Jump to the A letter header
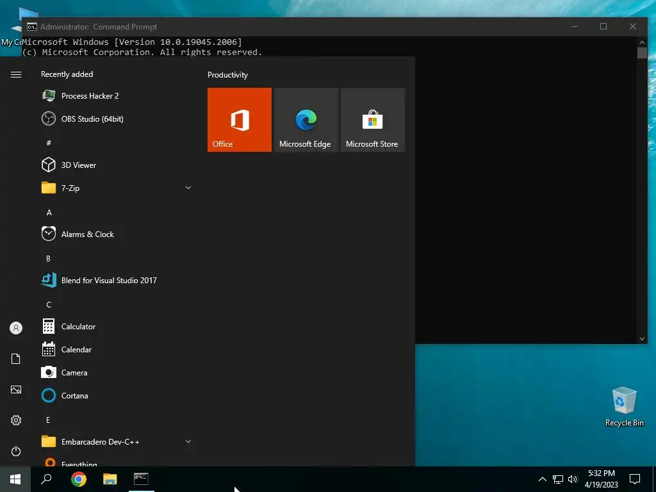The image size is (656, 492). tap(49, 213)
